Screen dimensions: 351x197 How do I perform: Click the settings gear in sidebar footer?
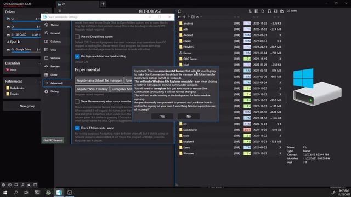(3, 185)
